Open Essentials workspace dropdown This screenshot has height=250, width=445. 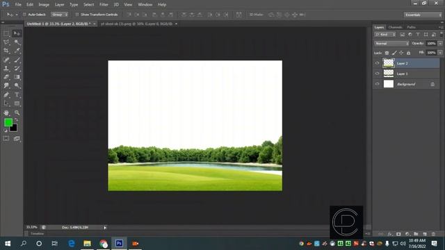(x=423, y=15)
